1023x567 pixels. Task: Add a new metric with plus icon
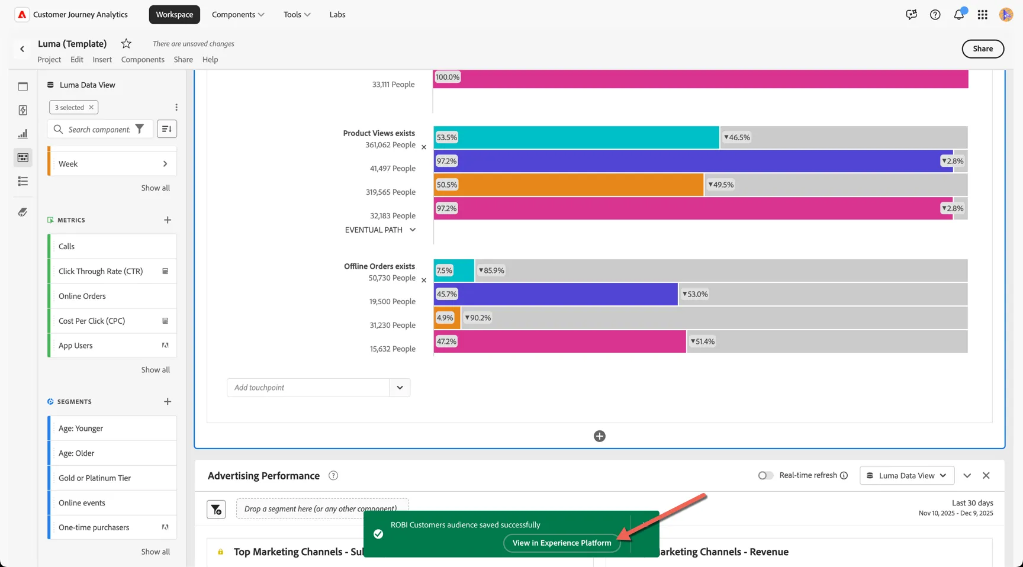click(168, 220)
